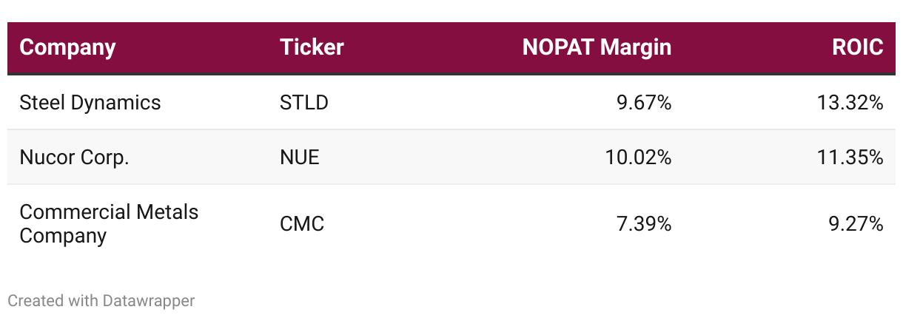Viewport: 903px width, 318px height.
Task: Open the Created with Datawrapper link
Action: (x=101, y=301)
